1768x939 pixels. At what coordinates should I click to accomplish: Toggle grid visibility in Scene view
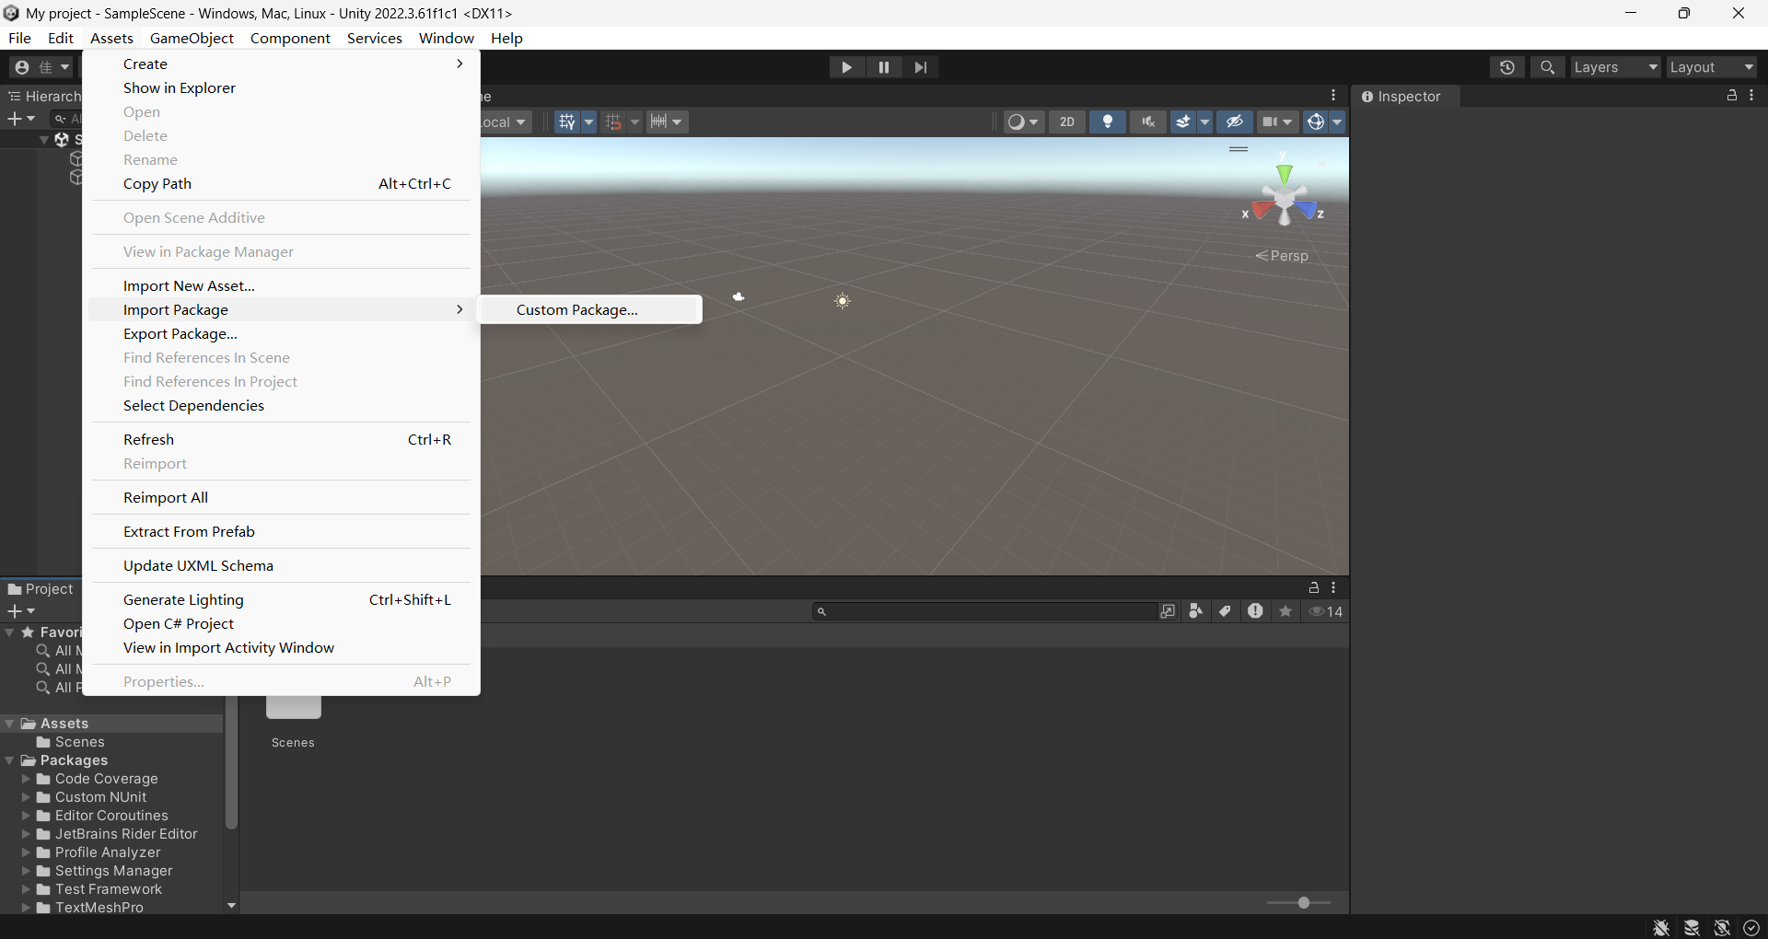(566, 122)
